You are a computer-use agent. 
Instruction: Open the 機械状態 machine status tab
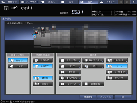(10, 2)
